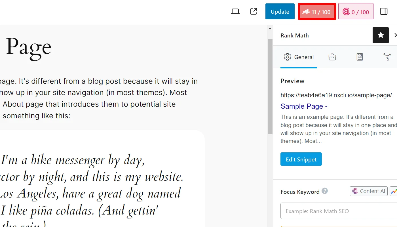Open the Schema tab icon
This screenshot has height=227, width=397.
coord(360,57)
